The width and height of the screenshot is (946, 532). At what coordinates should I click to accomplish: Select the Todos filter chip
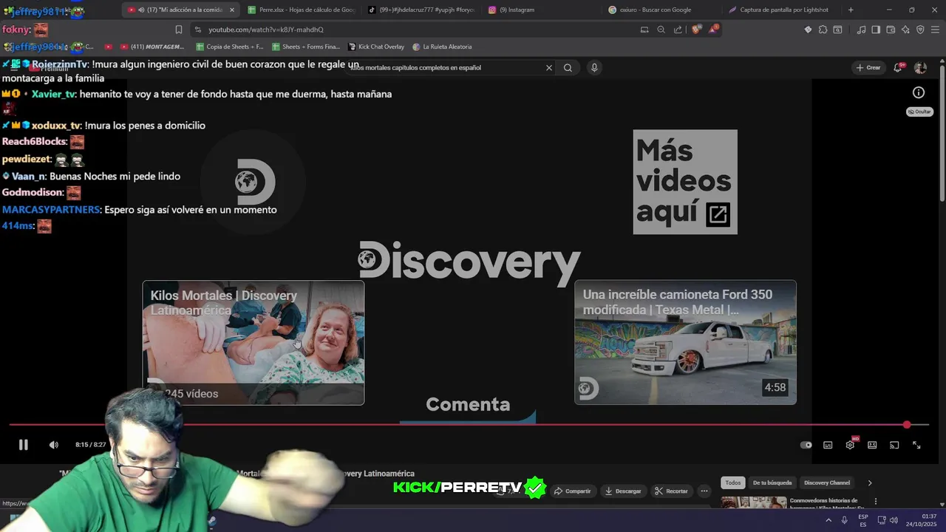pyautogui.click(x=732, y=482)
